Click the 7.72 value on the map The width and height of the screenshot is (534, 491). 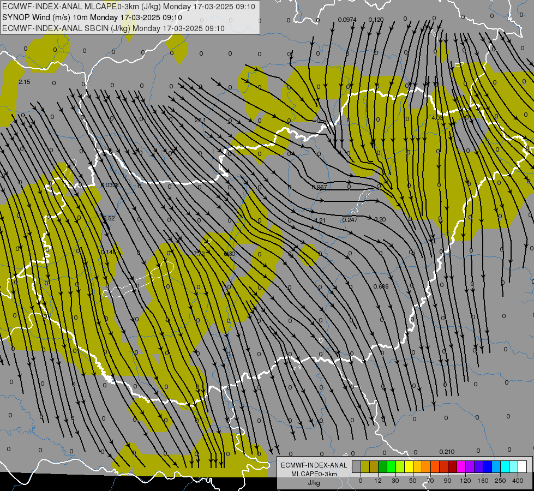tap(199, 254)
